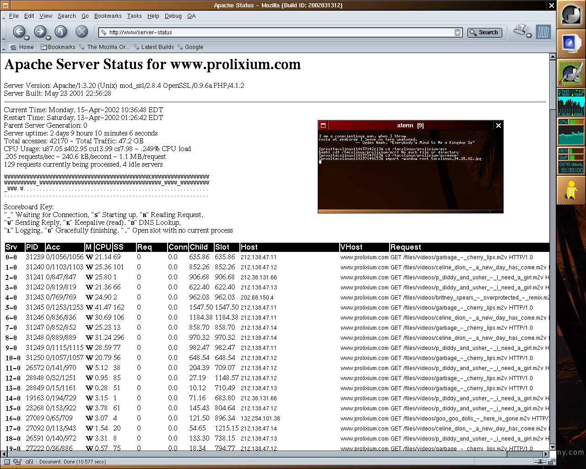Open the Search menu
586x469 pixels.
67,16
